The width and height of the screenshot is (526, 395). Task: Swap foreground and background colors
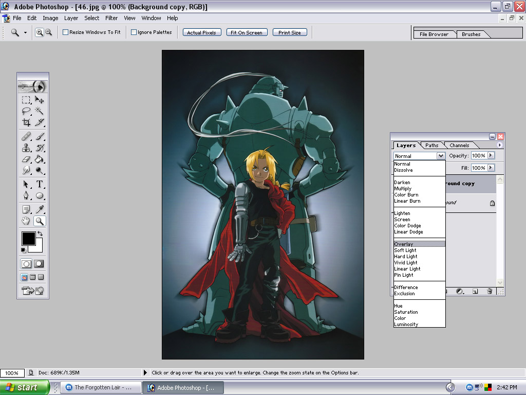[40, 234]
